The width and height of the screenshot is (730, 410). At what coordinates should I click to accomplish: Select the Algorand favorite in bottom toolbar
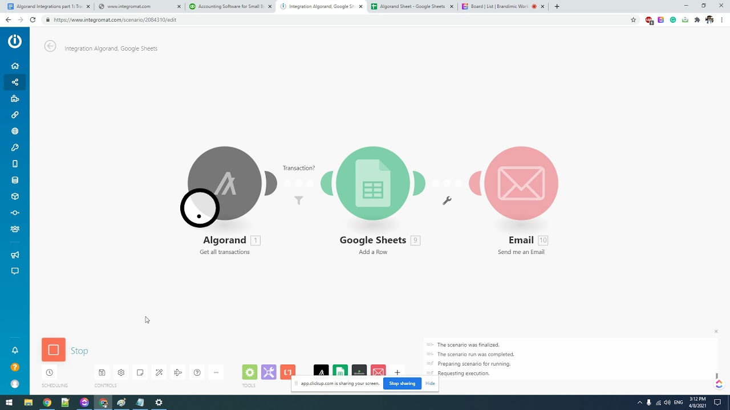[321, 371]
